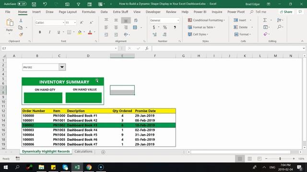
Task: Collapse the ribbon with chevron
Action: [302, 41]
